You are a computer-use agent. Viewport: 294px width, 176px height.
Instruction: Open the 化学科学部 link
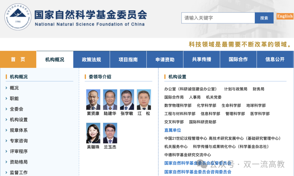coord(206,105)
